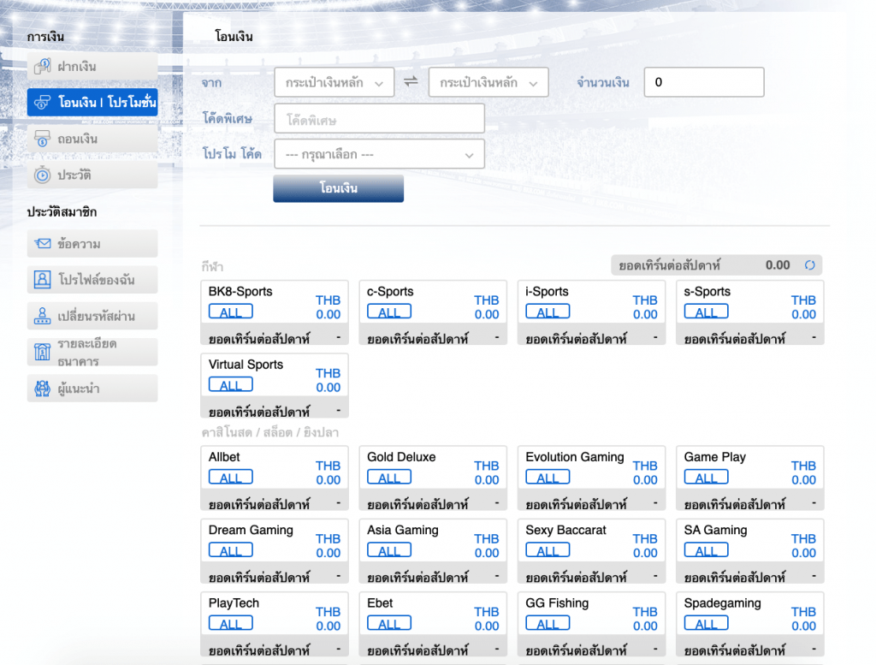Refresh the weekly turnover total
The image size is (876, 665).
click(x=809, y=265)
